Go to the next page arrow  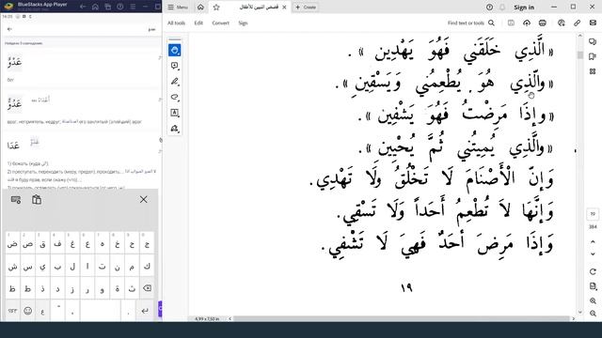[593, 254]
